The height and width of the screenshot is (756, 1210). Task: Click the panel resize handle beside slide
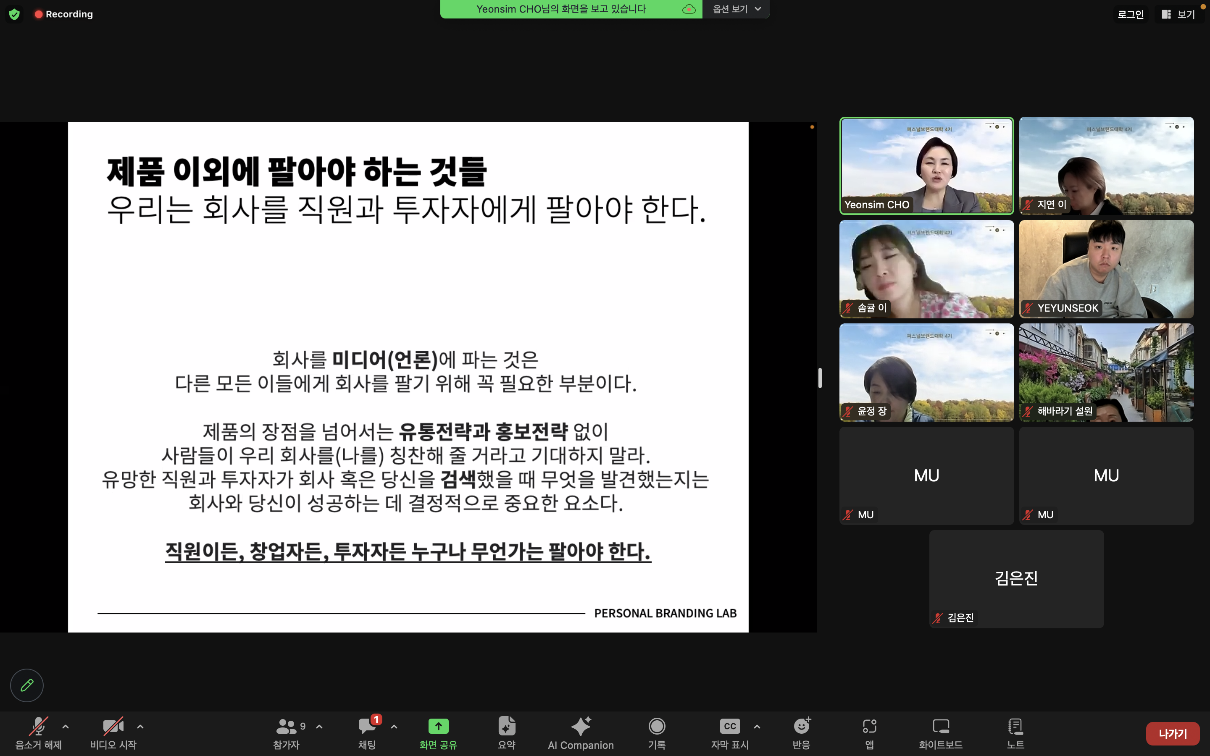coord(820,378)
